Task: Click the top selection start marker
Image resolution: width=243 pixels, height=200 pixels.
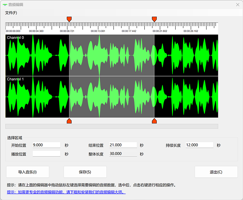Action: pos(69,19)
